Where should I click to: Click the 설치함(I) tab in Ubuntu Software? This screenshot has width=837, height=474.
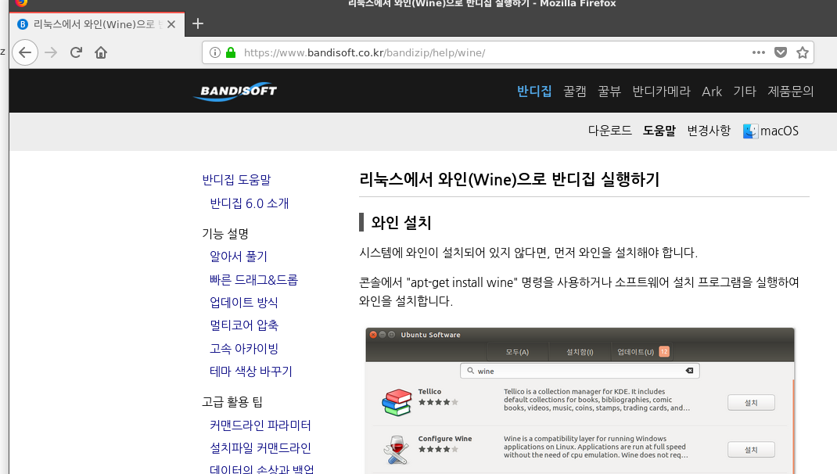tap(580, 352)
